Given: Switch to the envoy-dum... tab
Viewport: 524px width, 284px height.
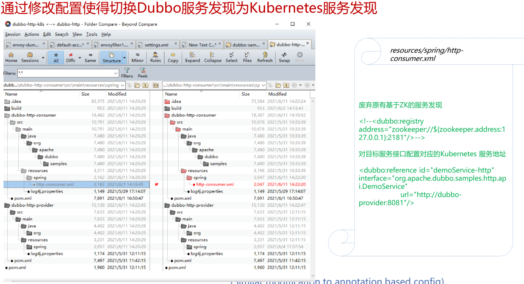Looking at the screenshot, I should 26,44.
